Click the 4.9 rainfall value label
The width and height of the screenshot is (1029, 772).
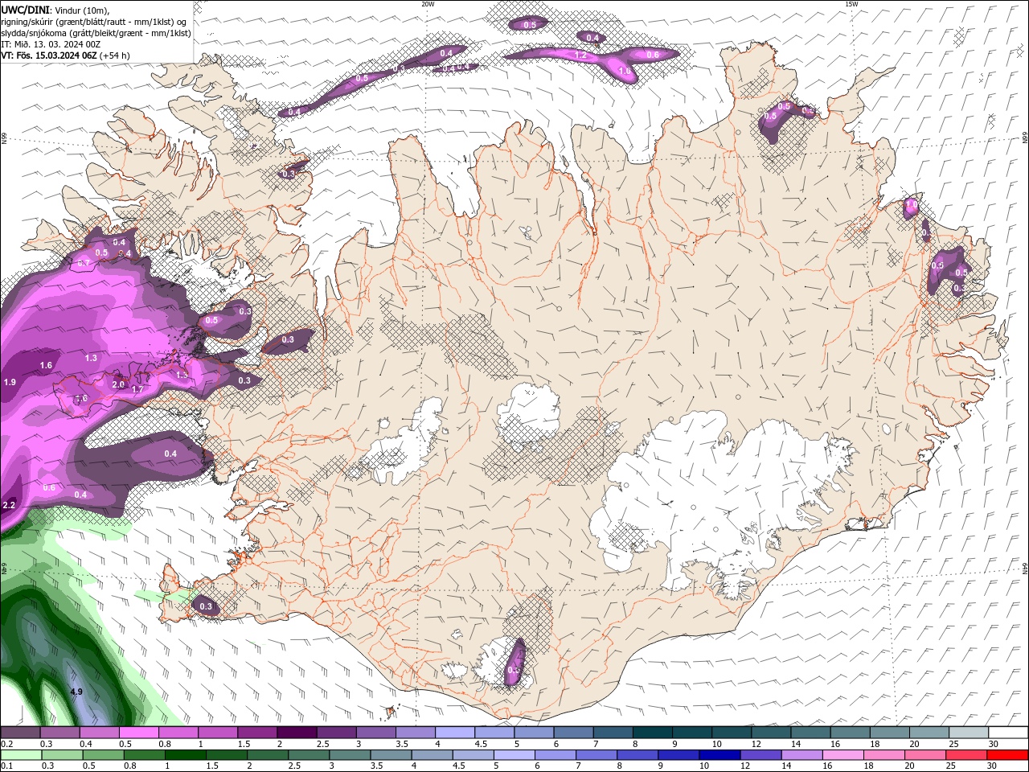coord(76,692)
